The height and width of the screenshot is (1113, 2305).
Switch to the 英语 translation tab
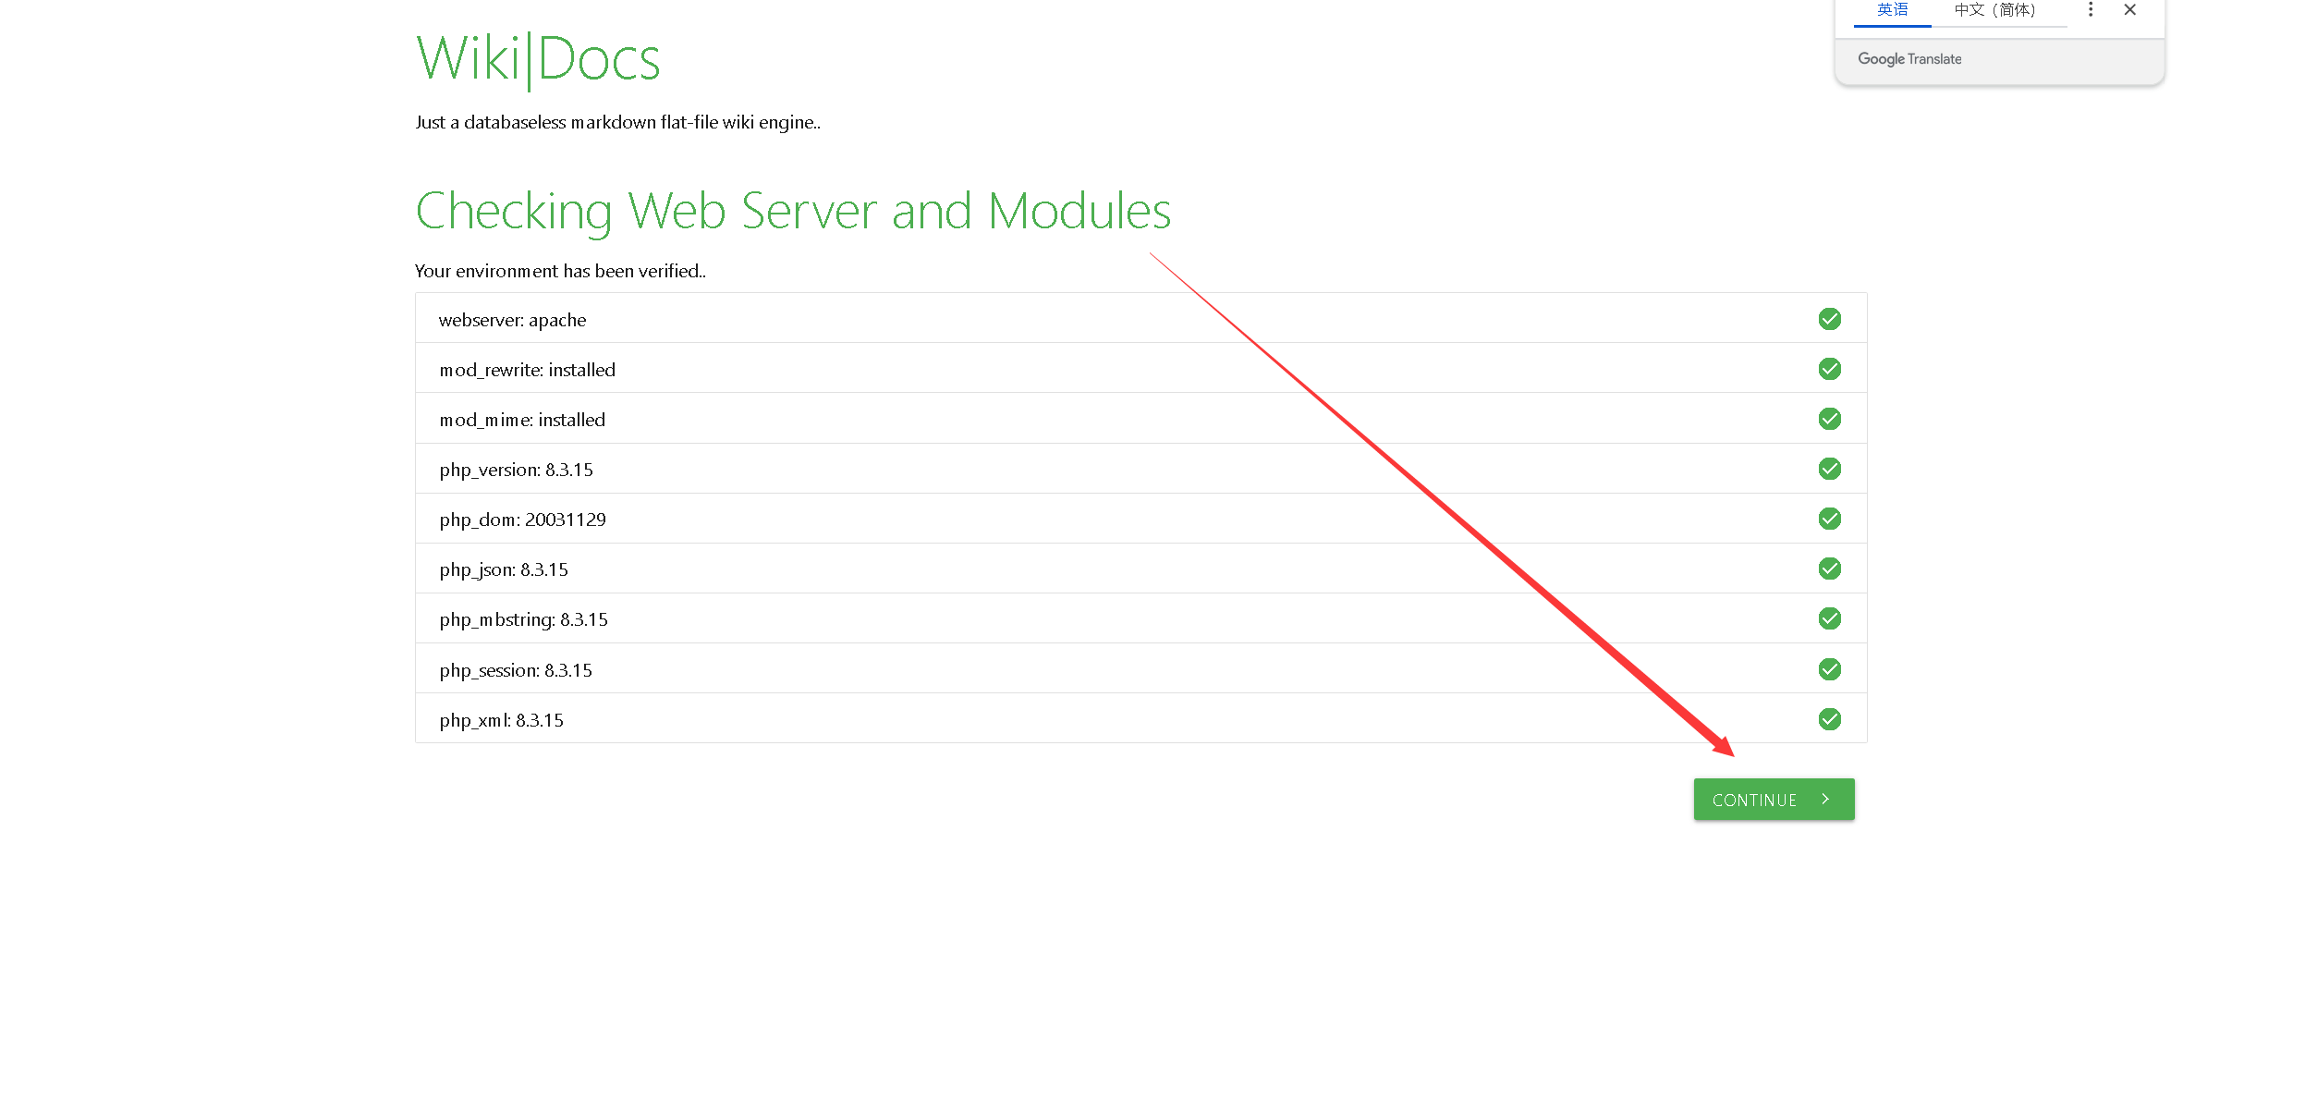(x=1892, y=10)
